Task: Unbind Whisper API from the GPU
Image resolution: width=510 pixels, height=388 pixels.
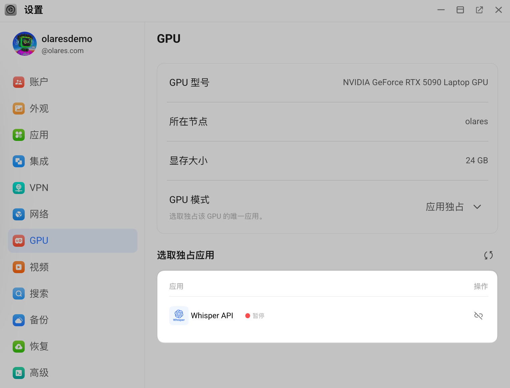Action: coord(478,315)
